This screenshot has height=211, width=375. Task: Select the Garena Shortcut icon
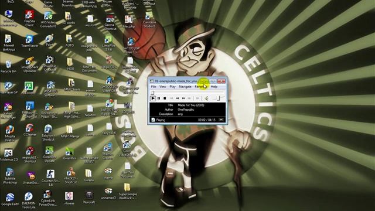110,22
